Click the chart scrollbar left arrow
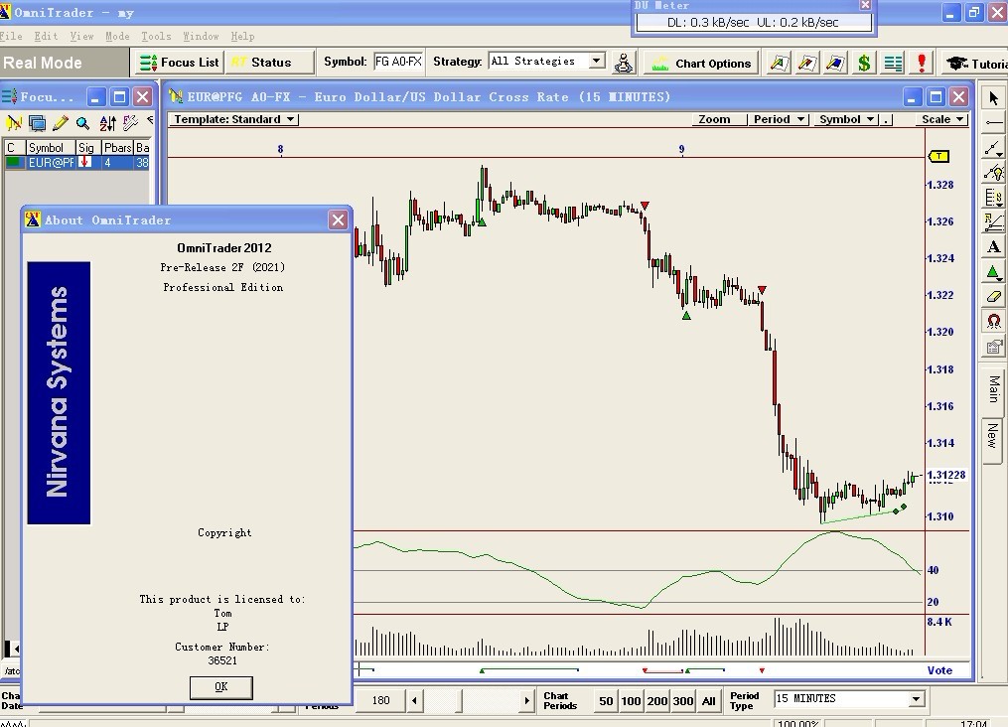This screenshot has width=1008, height=727. coord(415,700)
